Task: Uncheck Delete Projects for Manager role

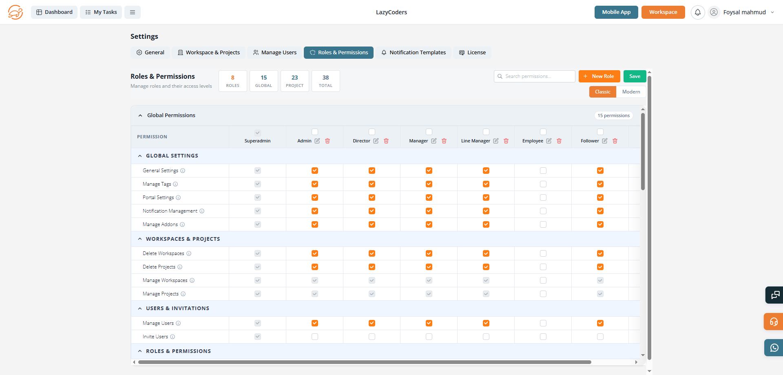Action: (x=429, y=267)
